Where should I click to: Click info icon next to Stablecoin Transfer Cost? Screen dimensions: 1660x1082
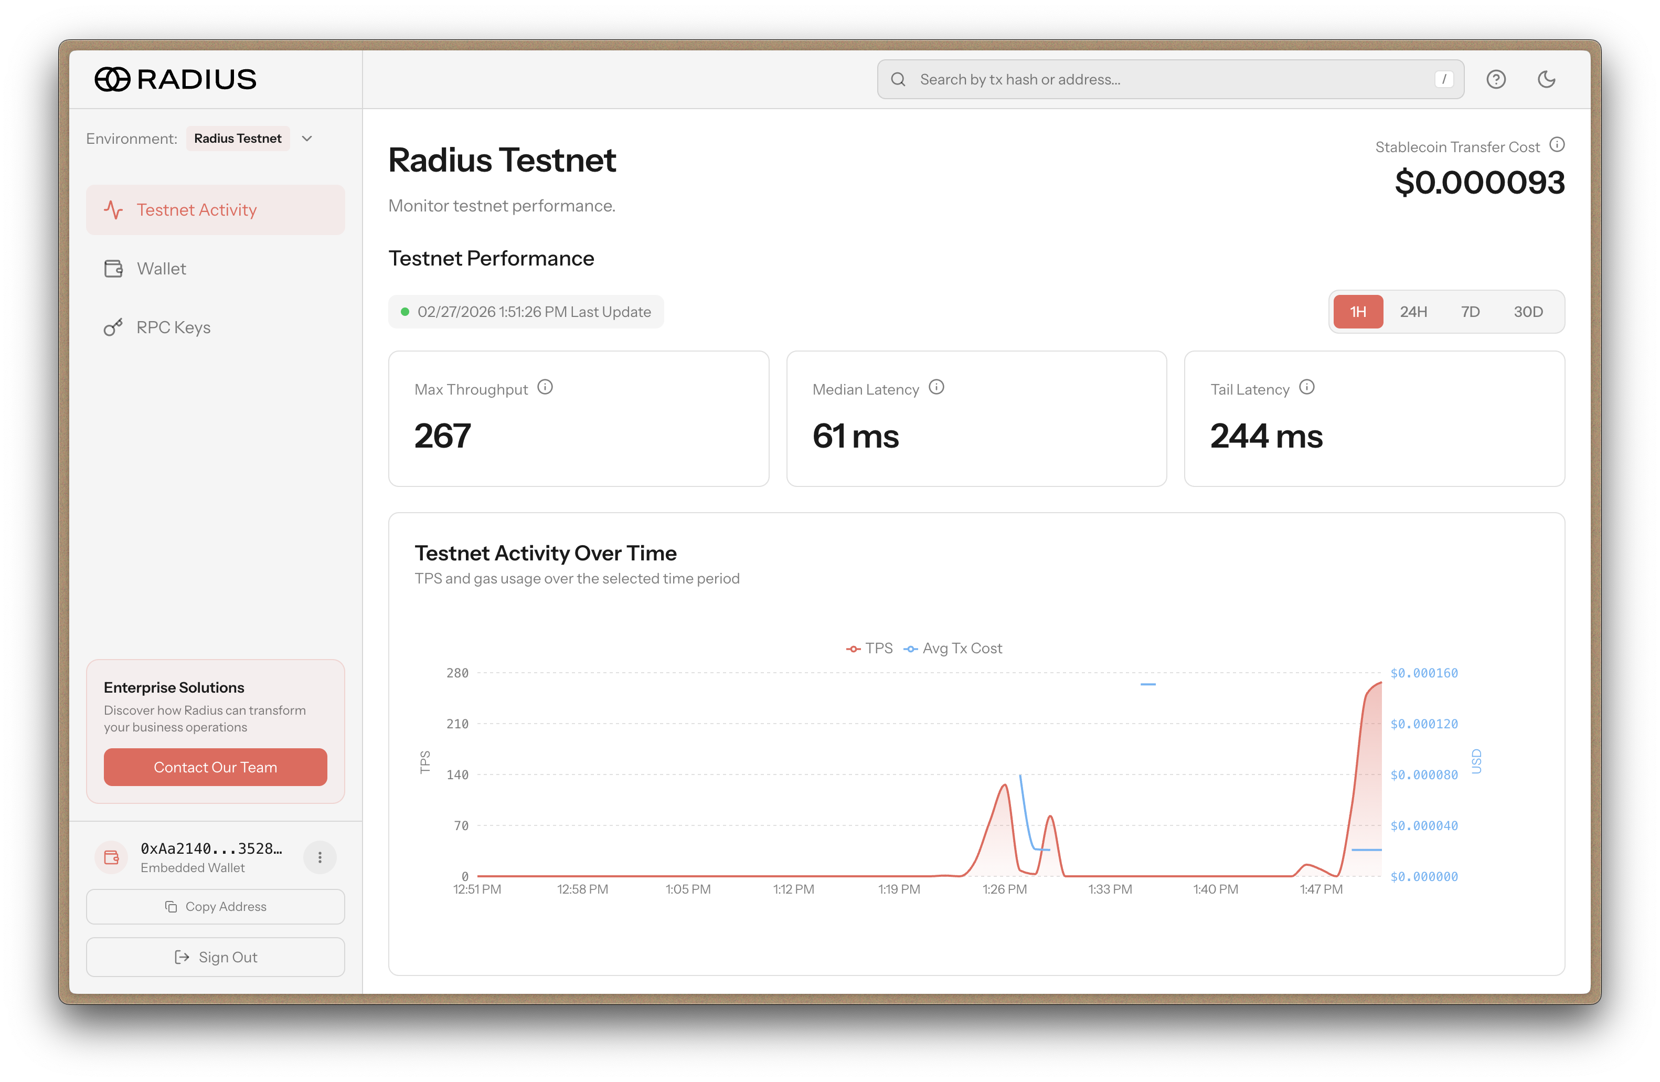1557,145
